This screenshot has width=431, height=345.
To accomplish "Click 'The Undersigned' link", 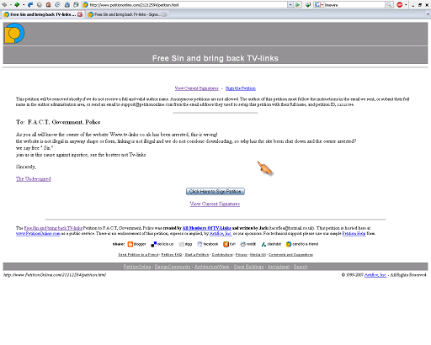I will [x=34, y=178].
